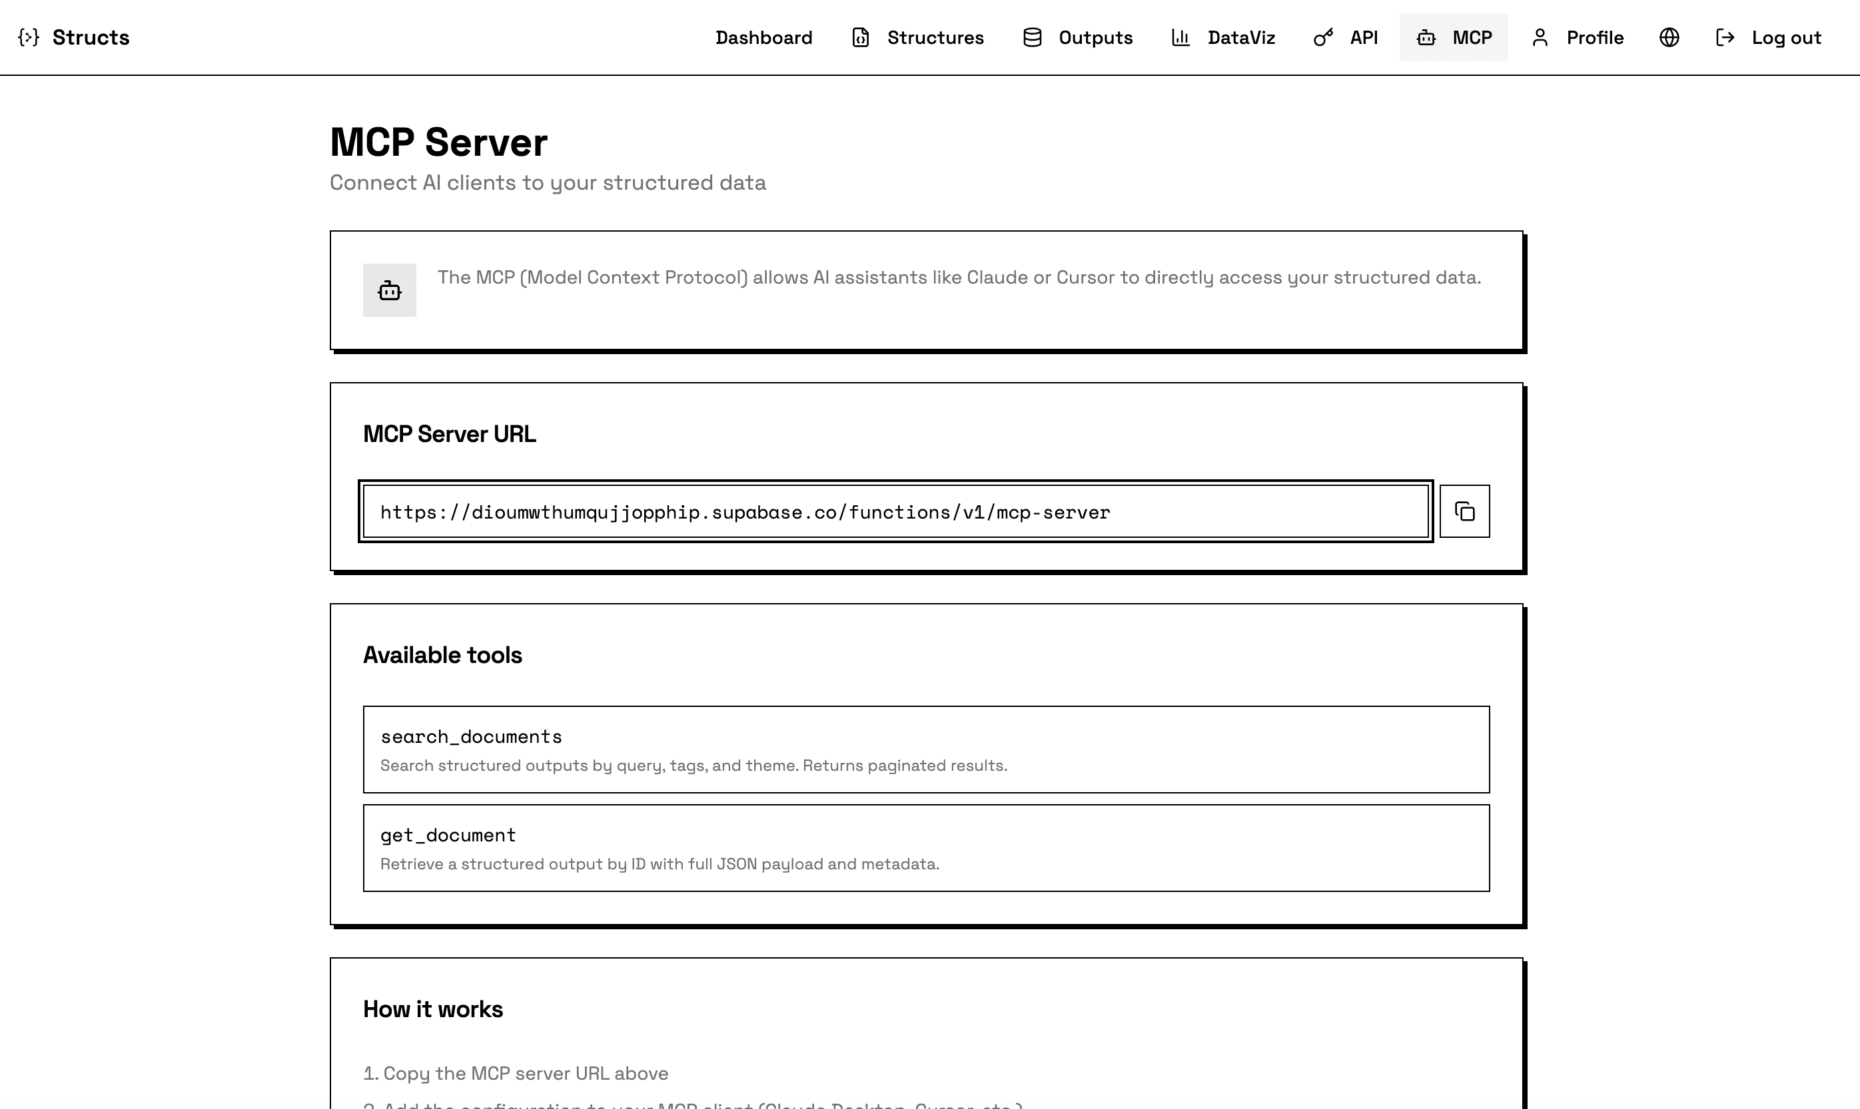Click the robot icon in the info banner
1860x1109 pixels.
pos(389,290)
